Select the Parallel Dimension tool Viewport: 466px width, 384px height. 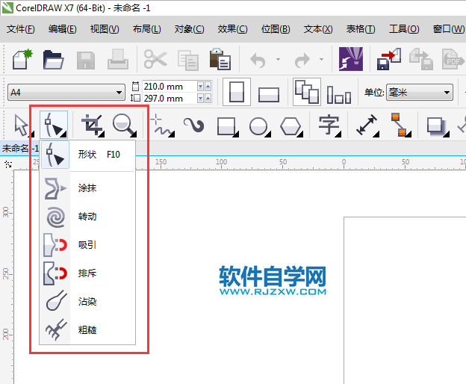367,125
